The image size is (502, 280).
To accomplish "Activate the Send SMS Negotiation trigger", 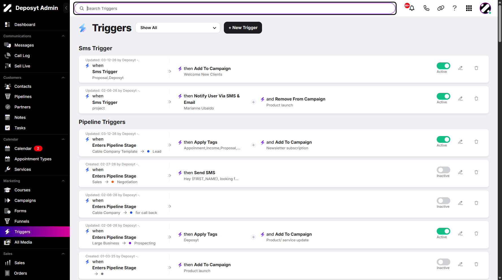I will click(x=443, y=170).
